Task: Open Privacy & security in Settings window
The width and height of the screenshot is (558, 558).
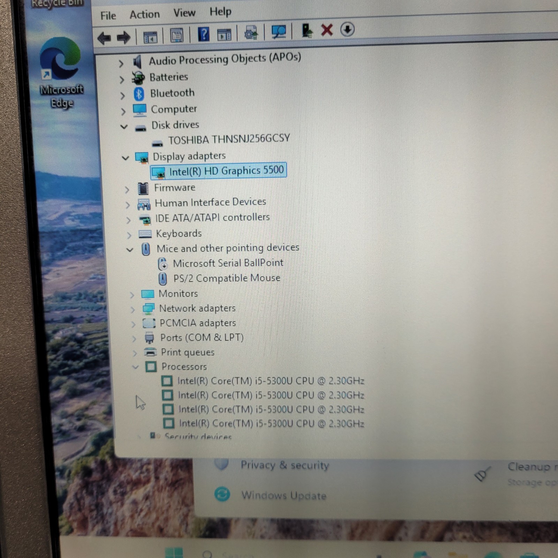Action: coord(285,465)
